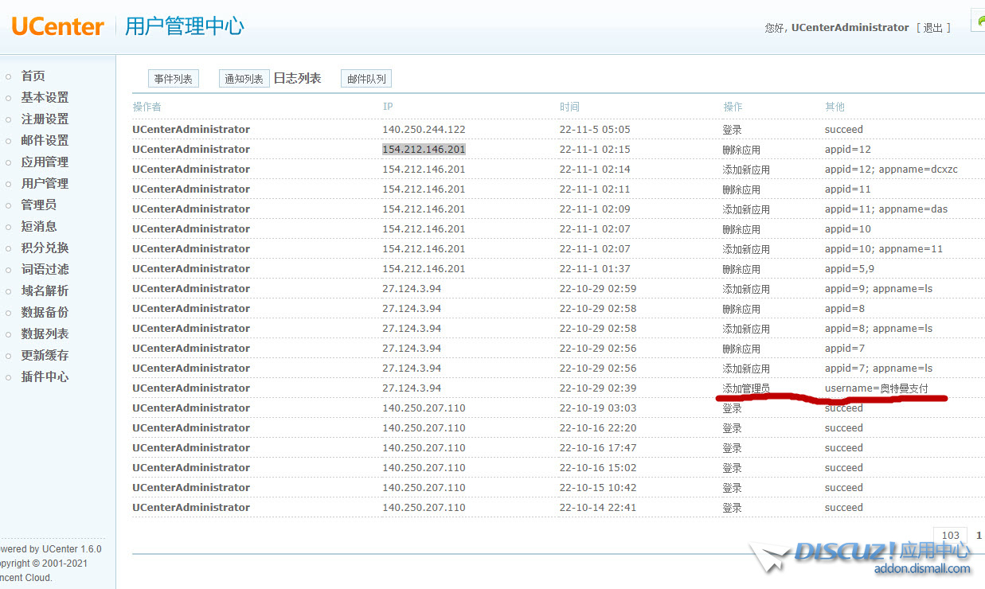The height and width of the screenshot is (589, 985).
Task: Switch to the 通知列表 tab
Action: pyautogui.click(x=244, y=79)
